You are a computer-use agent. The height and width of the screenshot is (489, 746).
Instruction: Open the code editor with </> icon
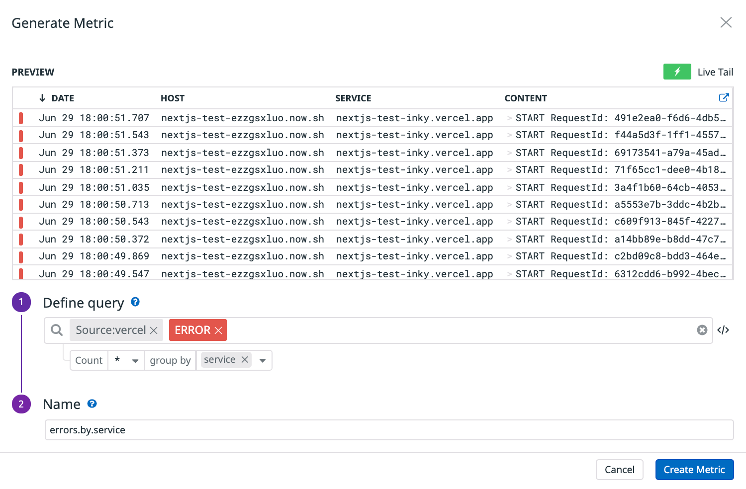tap(724, 329)
